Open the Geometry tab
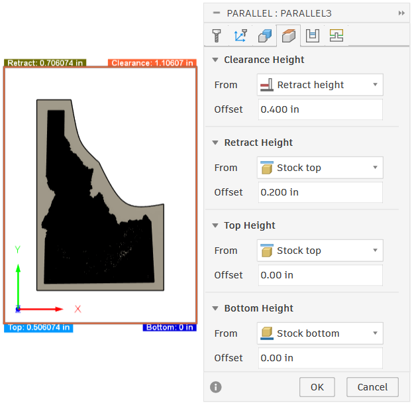The image size is (412, 405). pyautogui.click(x=240, y=36)
